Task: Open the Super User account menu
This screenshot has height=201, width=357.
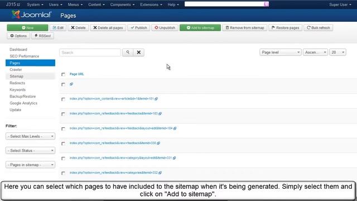Action: click(x=340, y=4)
